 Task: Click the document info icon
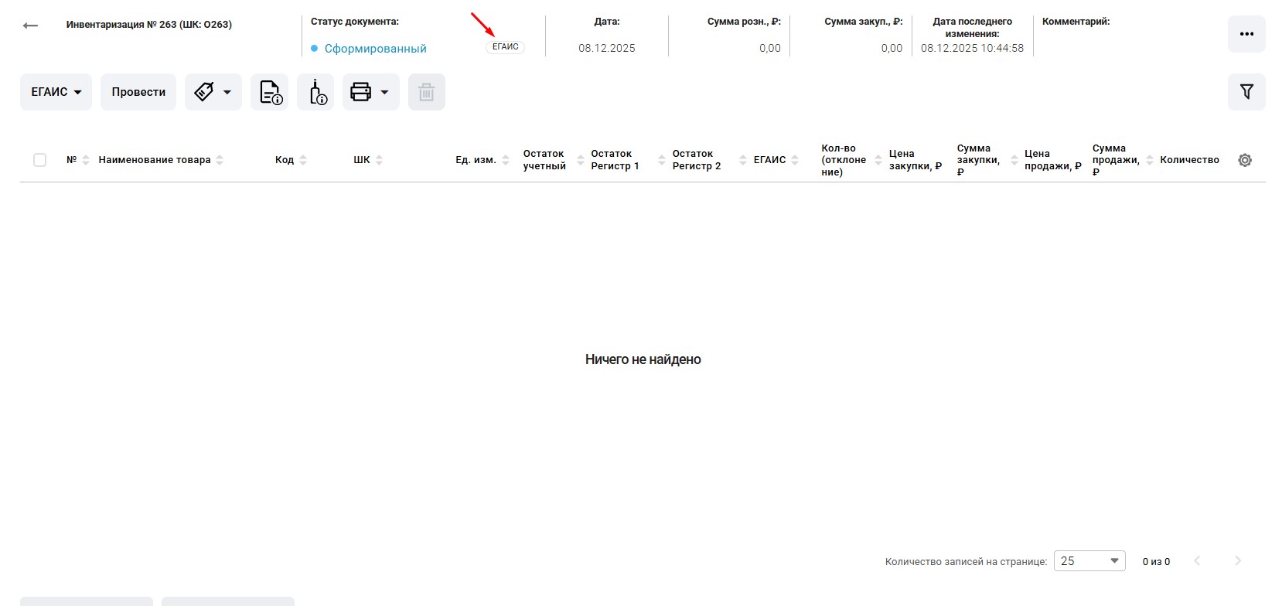click(270, 92)
